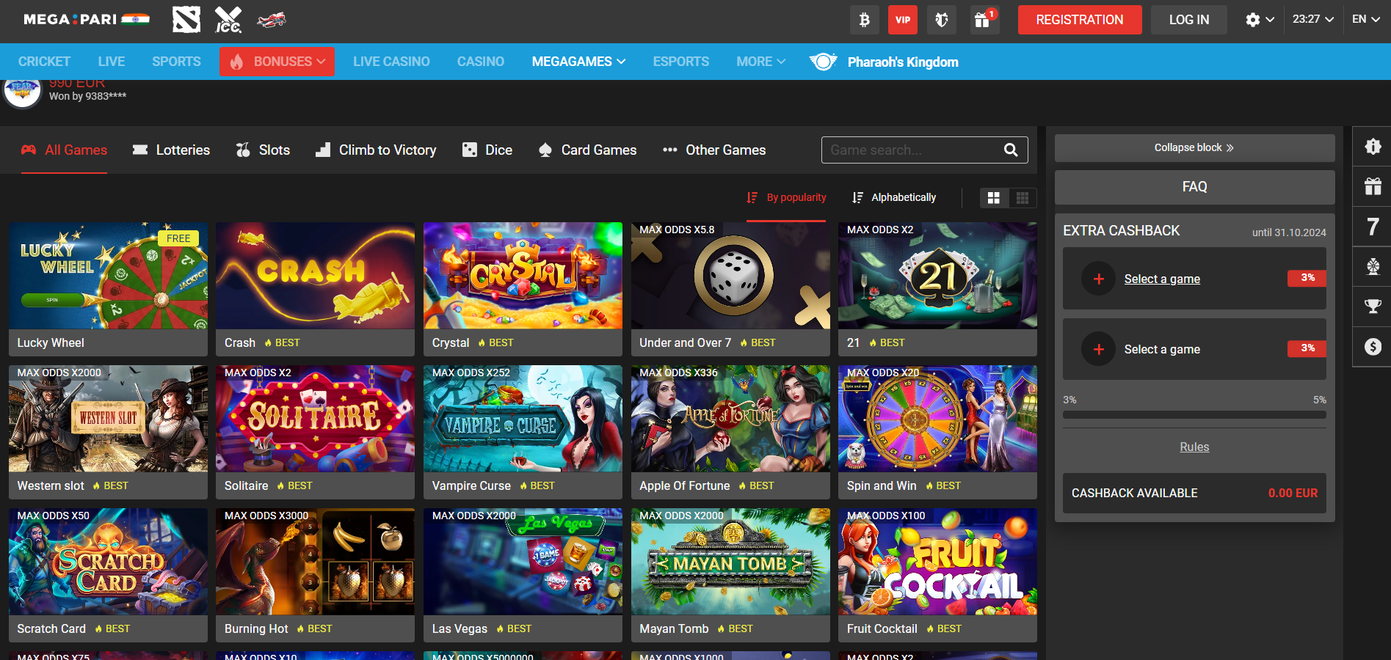Image resolution: width=1391 pixels, height=660 pixels.
Task: Launch the 21 card game
Action: click(937, 276)
